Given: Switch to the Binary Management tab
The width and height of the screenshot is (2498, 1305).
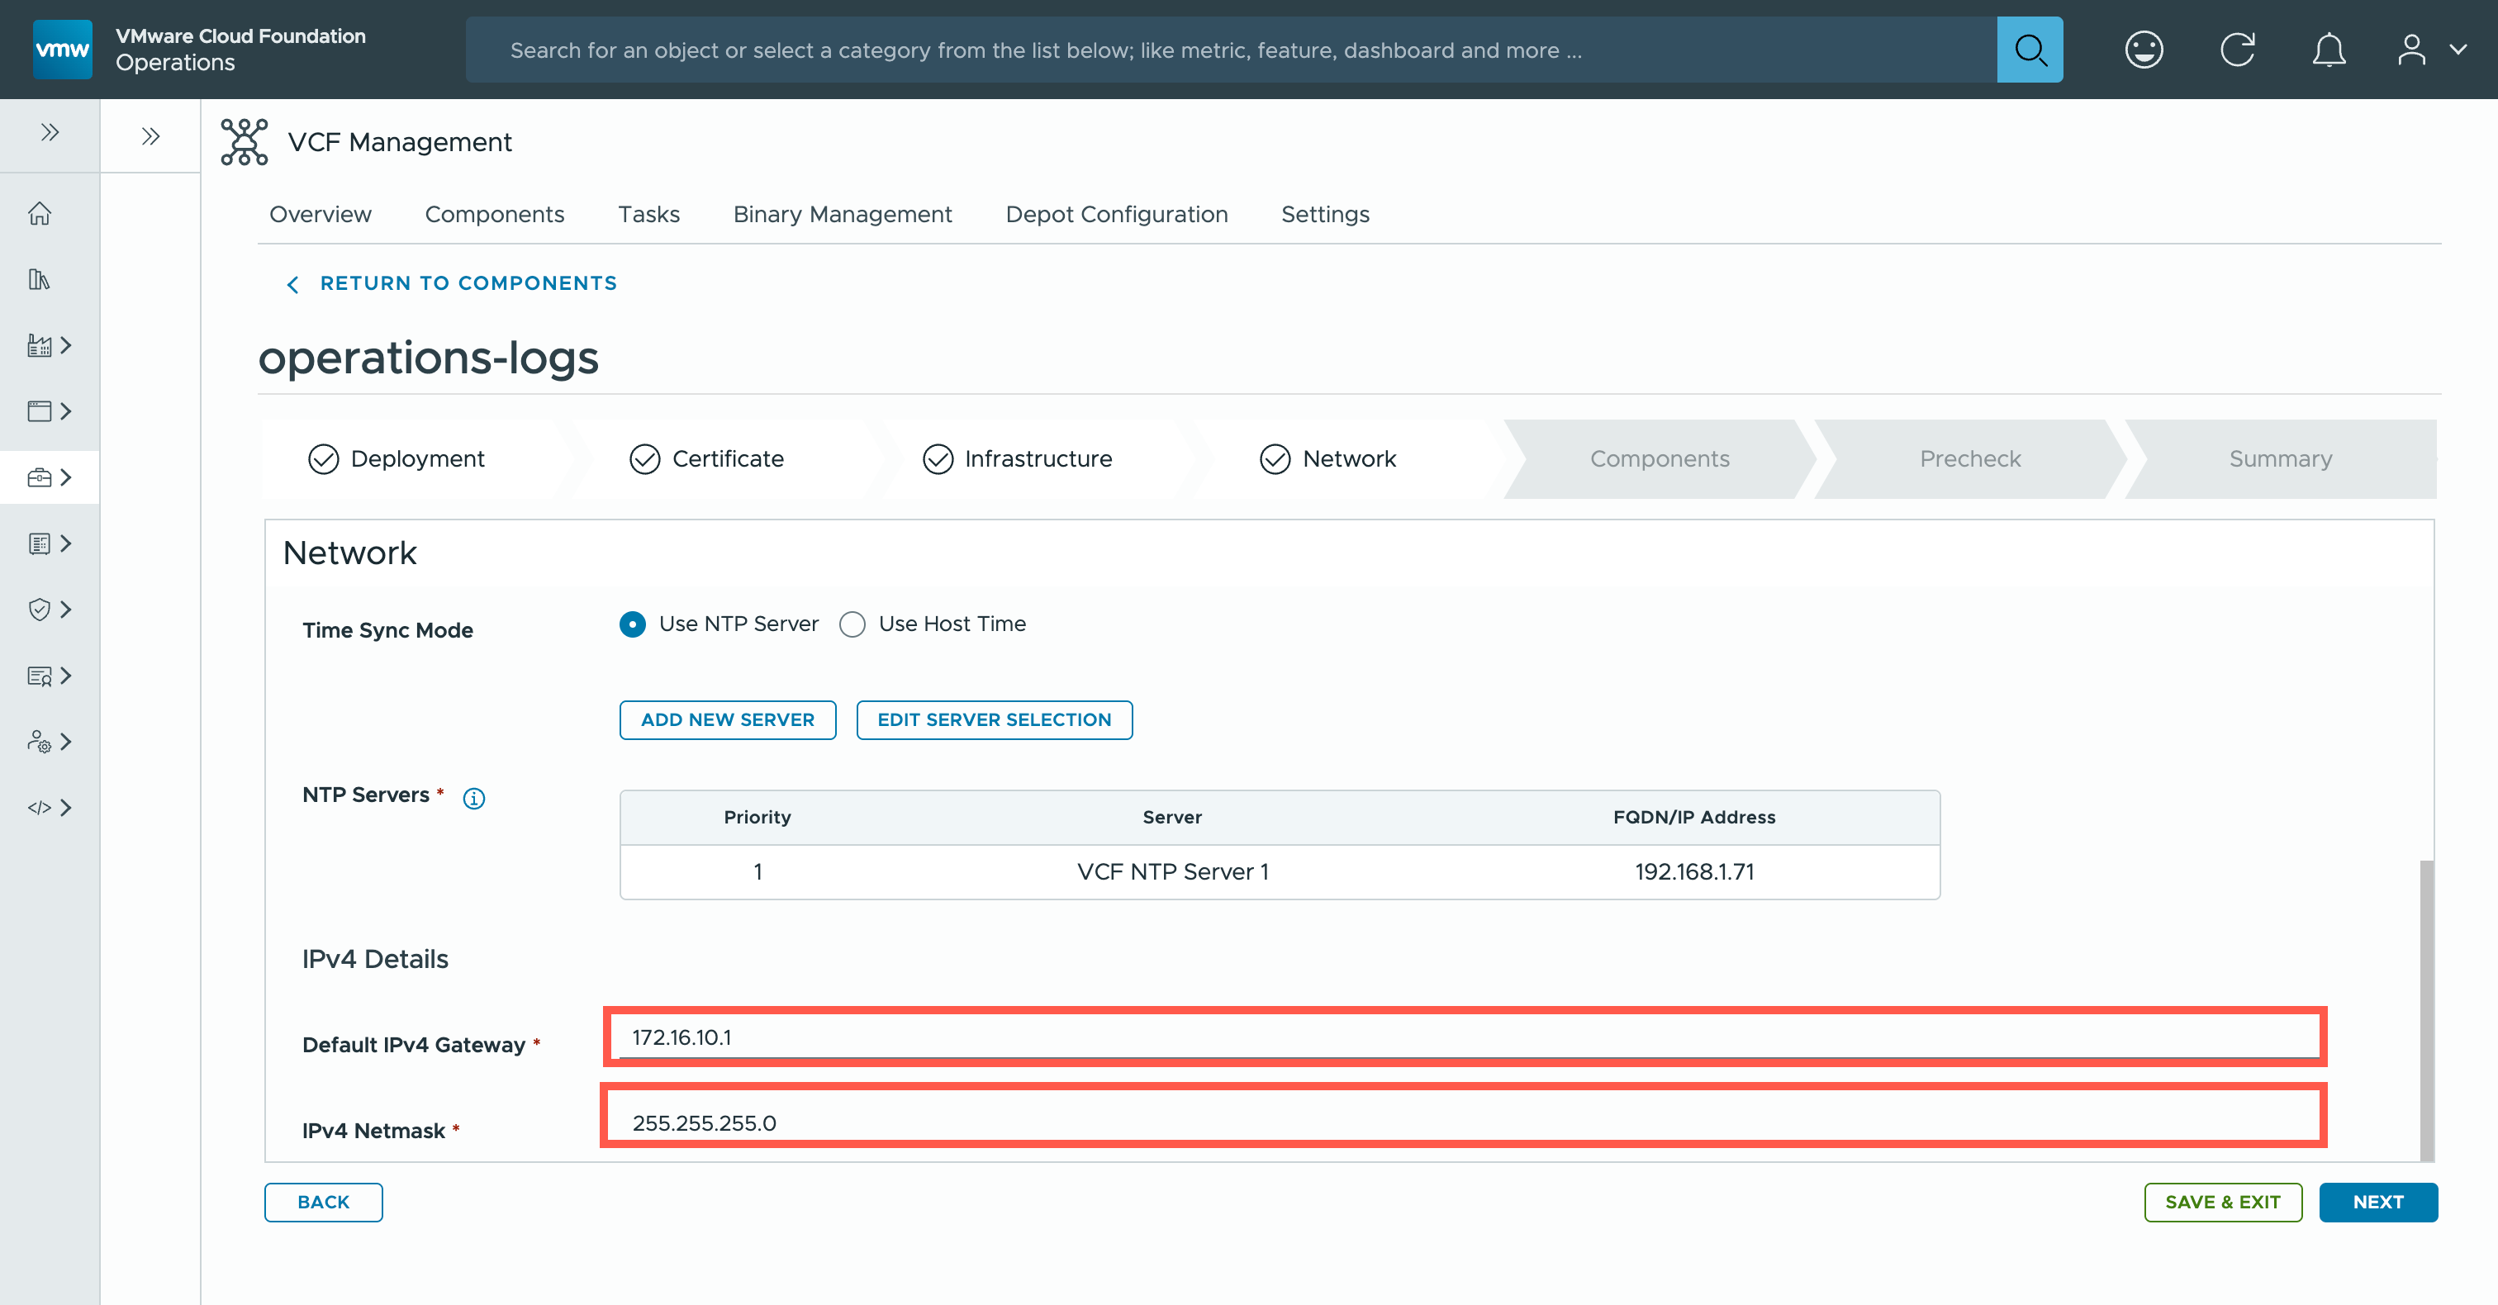Looking at the screenshot, I should (x=842, y=214).
